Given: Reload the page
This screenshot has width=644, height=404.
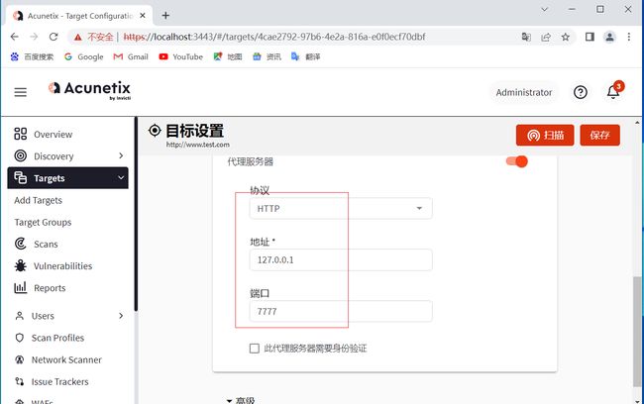Looking at the screenshot, I should coord(54,37).
